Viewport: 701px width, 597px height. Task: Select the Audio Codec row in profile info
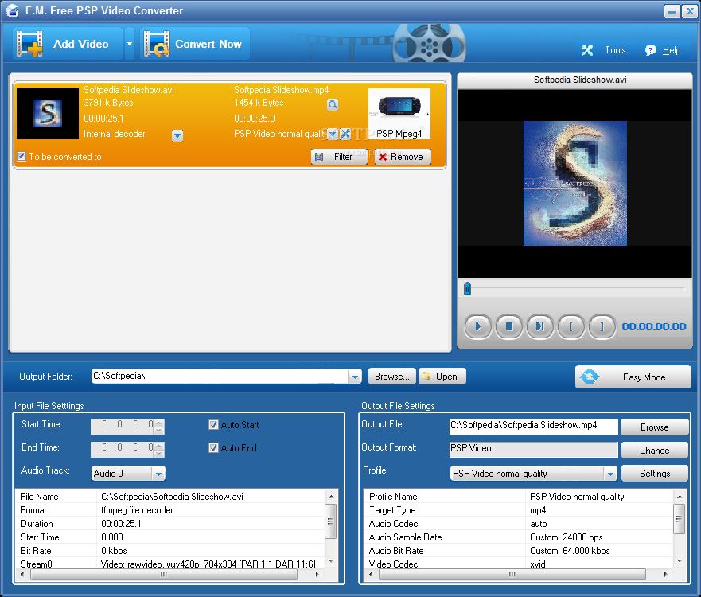point(519,524)
